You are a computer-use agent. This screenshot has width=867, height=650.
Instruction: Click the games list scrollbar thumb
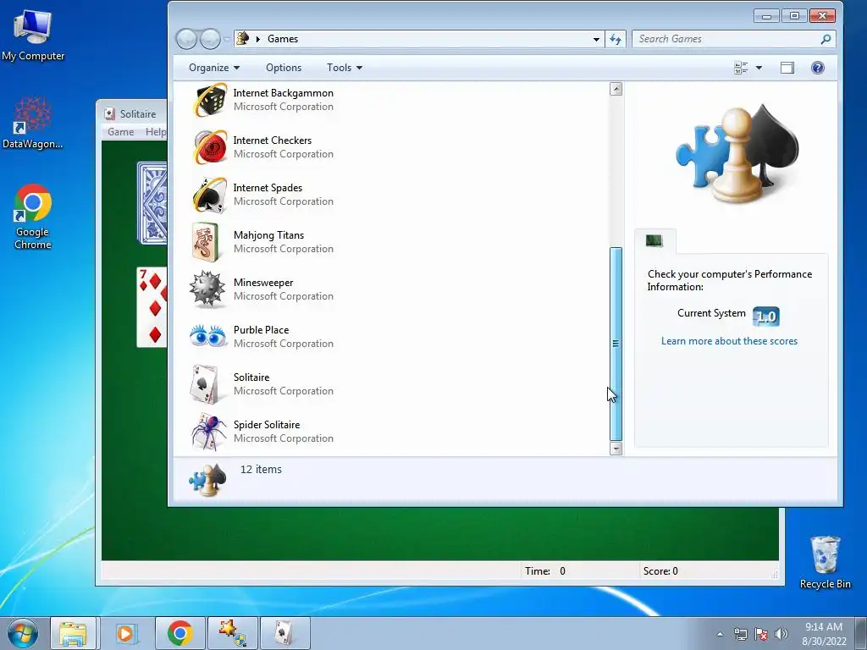(616, 344)
